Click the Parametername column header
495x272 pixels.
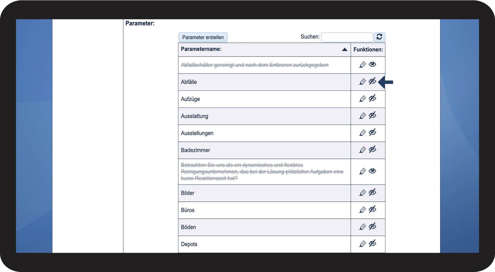pyautogui.click(x=201, y=49)
